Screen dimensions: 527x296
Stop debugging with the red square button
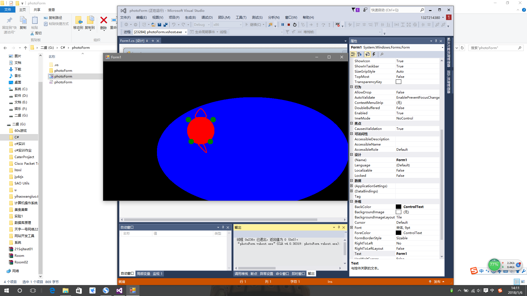pos(289,25)
